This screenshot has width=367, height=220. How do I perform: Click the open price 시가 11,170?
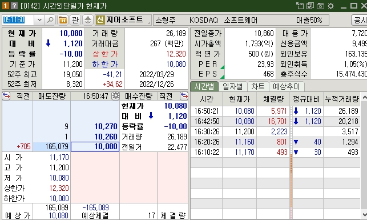(59, 157)
